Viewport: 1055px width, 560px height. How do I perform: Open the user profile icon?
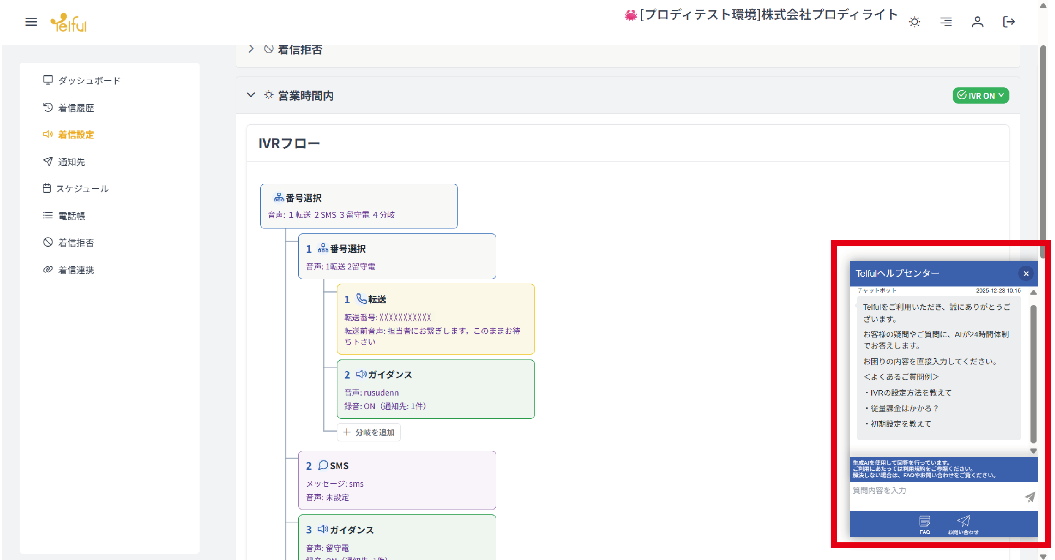[977, 22]
